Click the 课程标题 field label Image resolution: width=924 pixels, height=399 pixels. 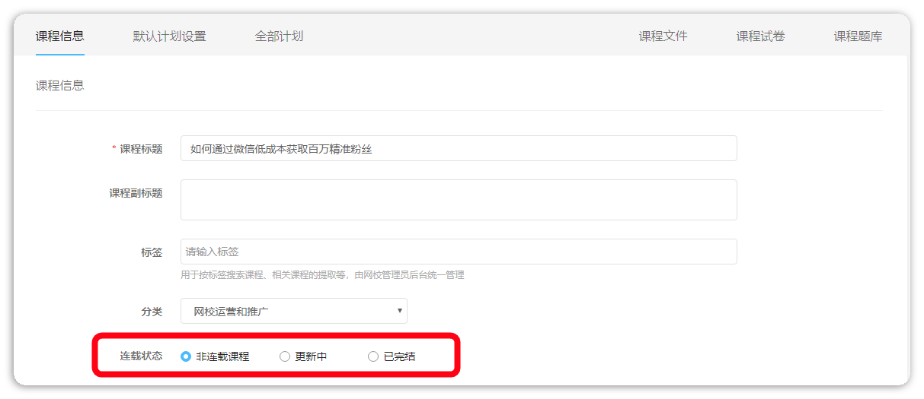pos(141,149)
